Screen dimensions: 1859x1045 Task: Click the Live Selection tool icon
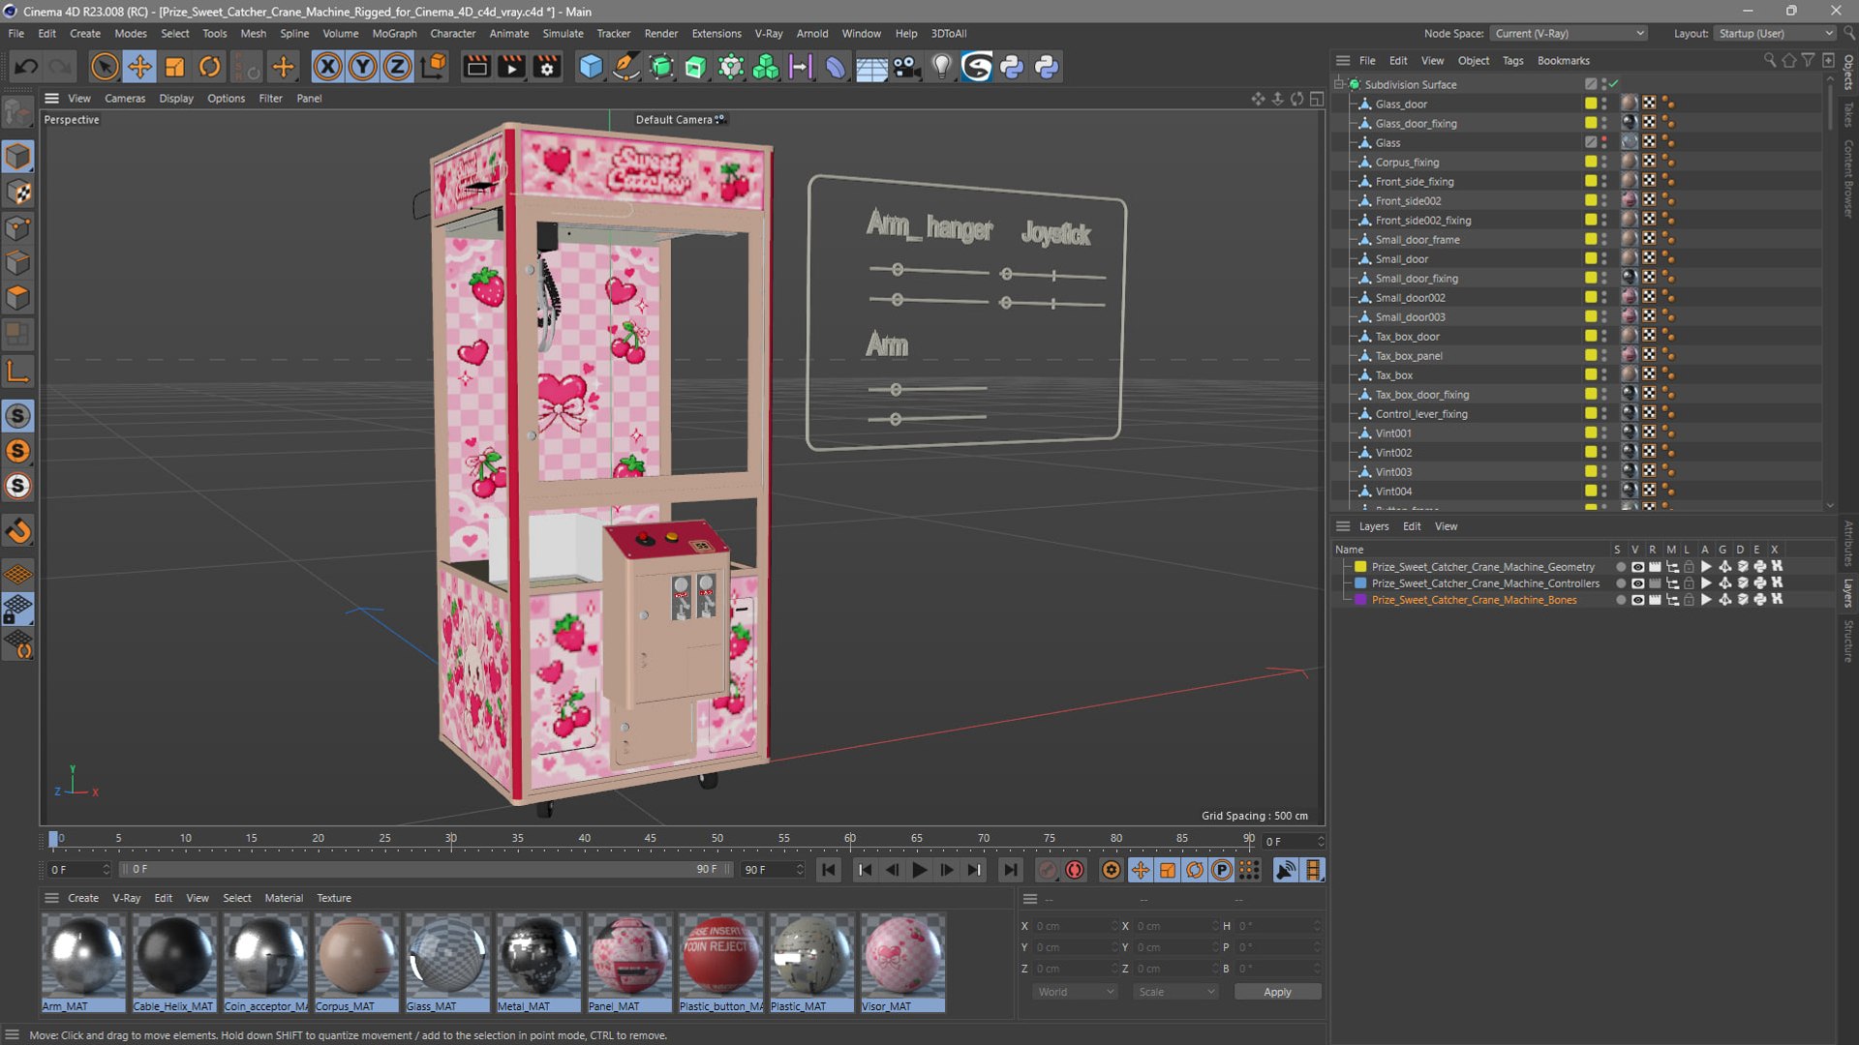point(104,67)
